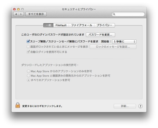Open the 5 秒後に delay dropdown
Viewport: 158px width, 128px height.
pyautogui.click(x=124, y=42)
